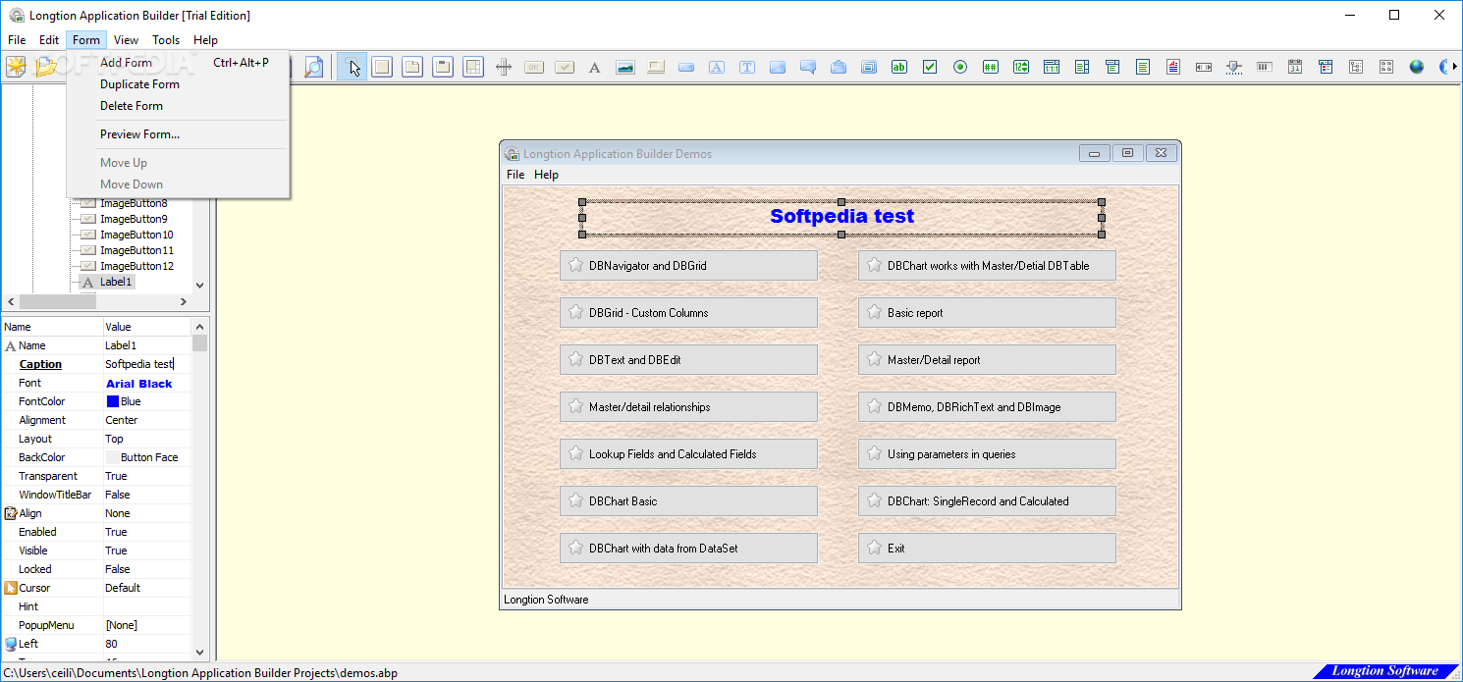Select the Web Browser globe component tool
1463x682 pixels.
pos(1417,67)
